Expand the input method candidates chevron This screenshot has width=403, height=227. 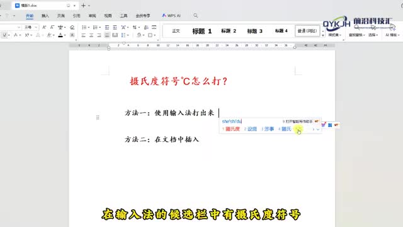[318, 129]
